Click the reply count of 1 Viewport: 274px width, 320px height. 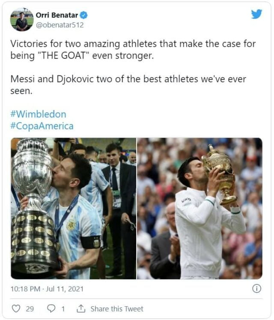tap(63, 308)
